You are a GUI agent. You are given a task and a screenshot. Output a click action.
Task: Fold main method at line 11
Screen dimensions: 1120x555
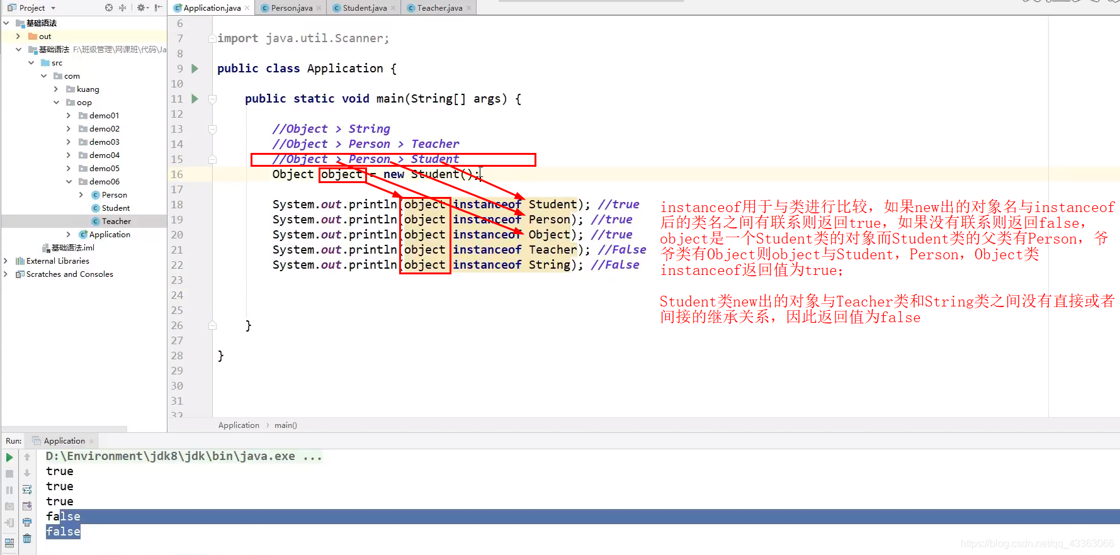(212, 99)
